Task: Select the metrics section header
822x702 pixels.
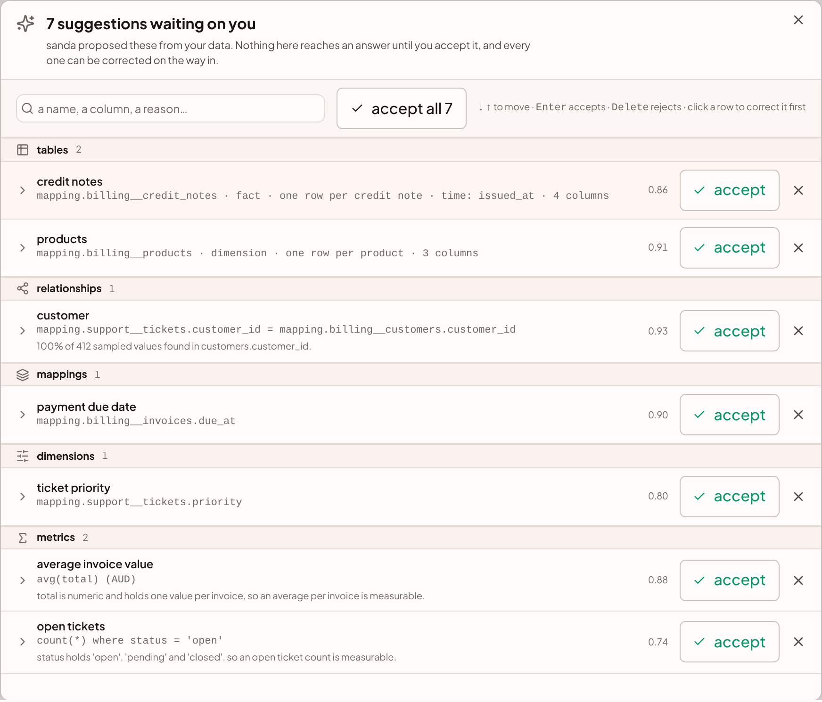Action: click(x=411, y=538)
